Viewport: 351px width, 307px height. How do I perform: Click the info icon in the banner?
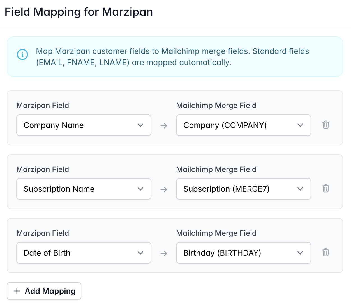[x=22, y=54]
